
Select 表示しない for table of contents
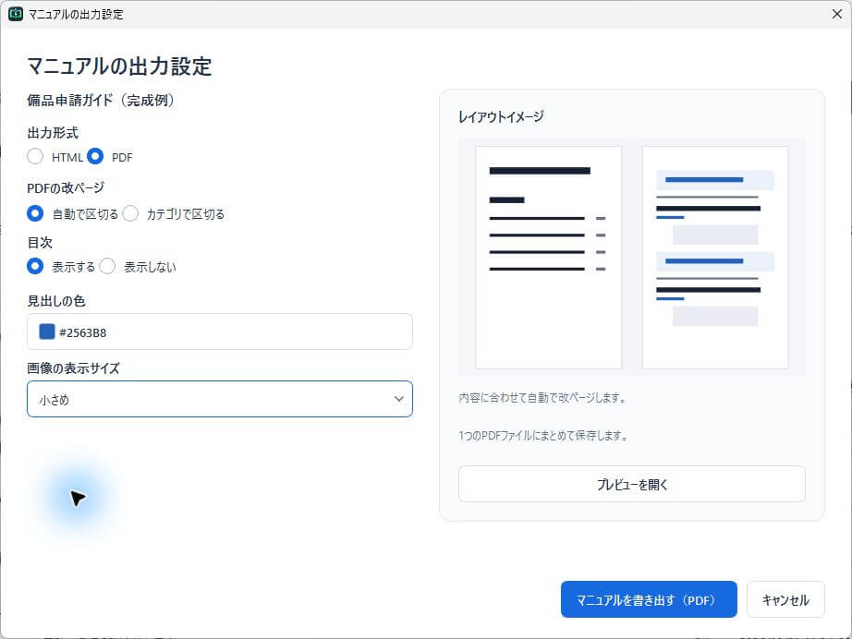pos(107,266)
